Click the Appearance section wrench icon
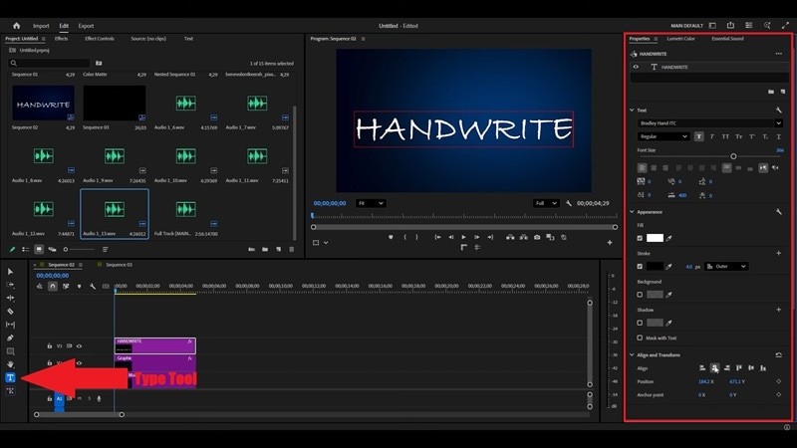Image resolution: width=797 pixels, height=448 pixels. tap(779, 211)
